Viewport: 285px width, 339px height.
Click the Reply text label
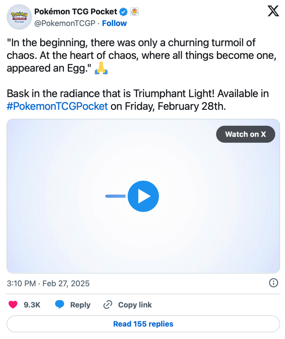pyautogui.click(x=80, y=305)
